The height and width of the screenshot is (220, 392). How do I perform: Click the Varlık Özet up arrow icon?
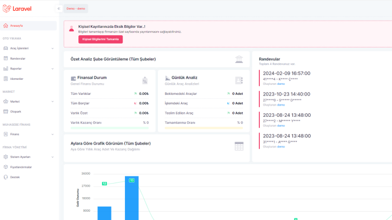[x=136, y=113]
